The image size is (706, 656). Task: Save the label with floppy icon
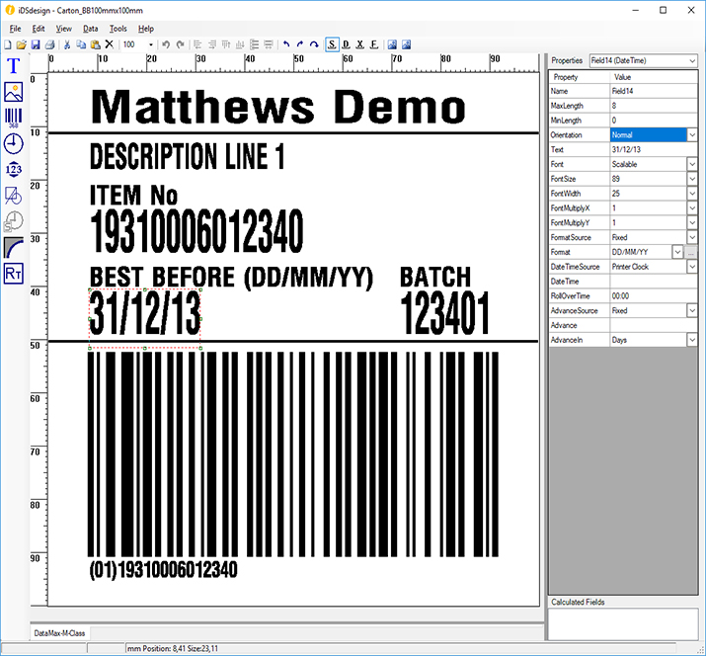click(x=36, y=44)
